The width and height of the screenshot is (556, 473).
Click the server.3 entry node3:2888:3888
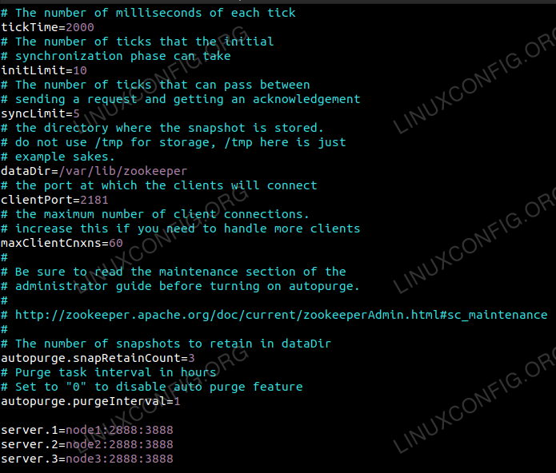pos(119,459)
